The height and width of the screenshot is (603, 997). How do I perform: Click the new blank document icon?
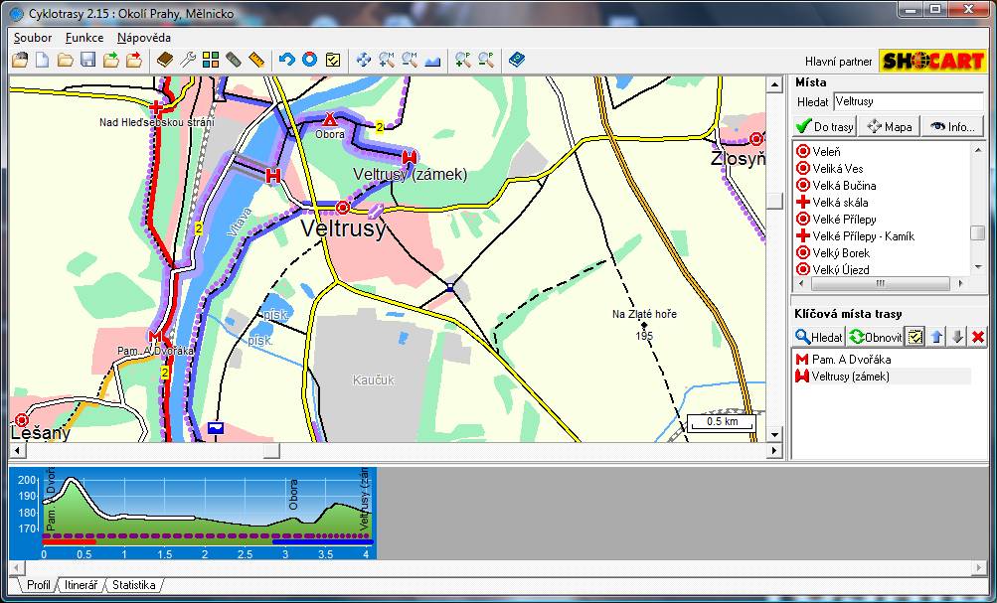coord(42,60)
